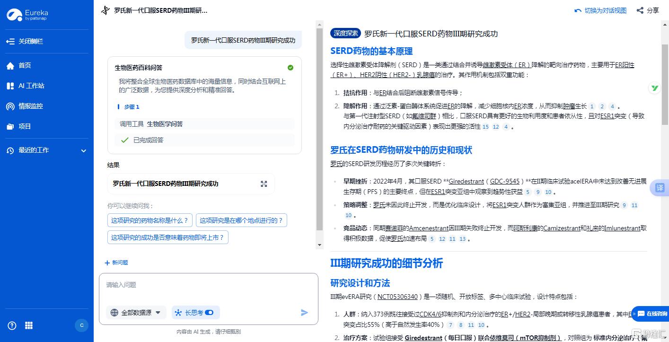Viewport: 669px width, 342px height.
Task: Click the 研究设计和方法 subheading
Action: pyautogui.click(x=360, y=283)
